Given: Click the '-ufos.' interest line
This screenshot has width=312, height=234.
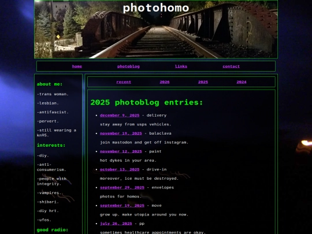Looking at the screenshot, I should pos(44,220).
